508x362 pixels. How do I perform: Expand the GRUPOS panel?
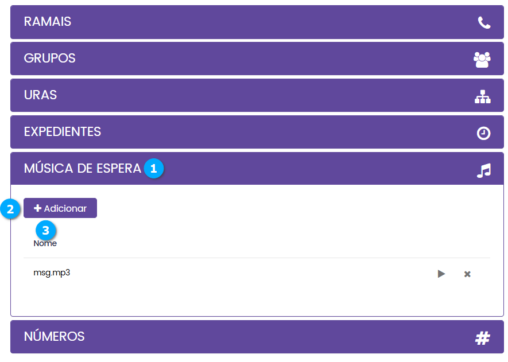50,59
